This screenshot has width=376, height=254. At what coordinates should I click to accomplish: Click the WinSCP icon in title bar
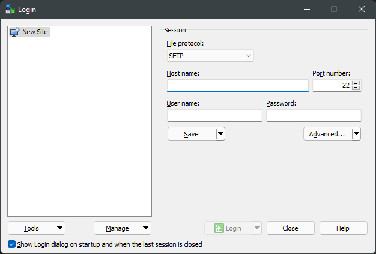tap(10, 9)
